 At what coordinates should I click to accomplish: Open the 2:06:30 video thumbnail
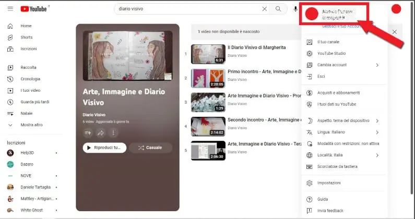pyautogui.click(x=208, y=151)
